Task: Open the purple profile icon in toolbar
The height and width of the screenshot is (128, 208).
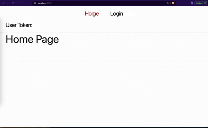Action: click(x=192, y=3)
